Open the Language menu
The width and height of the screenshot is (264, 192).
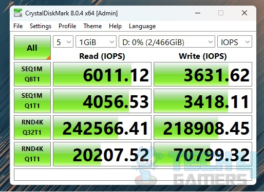coord(142,26)
